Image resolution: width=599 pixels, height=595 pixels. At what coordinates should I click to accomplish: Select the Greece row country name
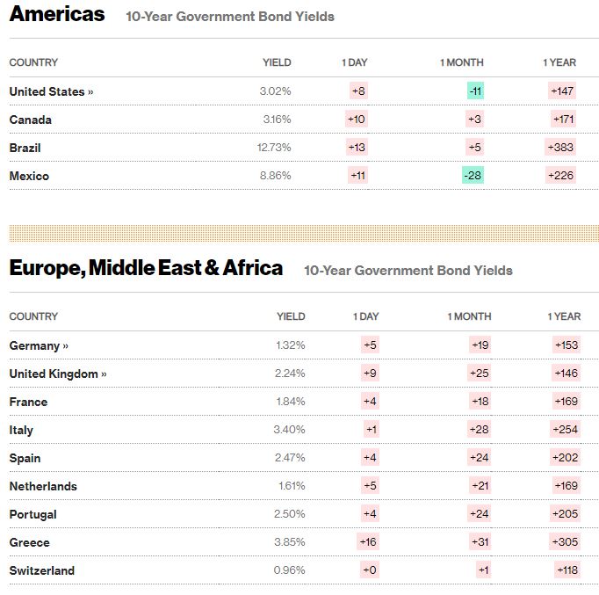(x=30, y=542)
